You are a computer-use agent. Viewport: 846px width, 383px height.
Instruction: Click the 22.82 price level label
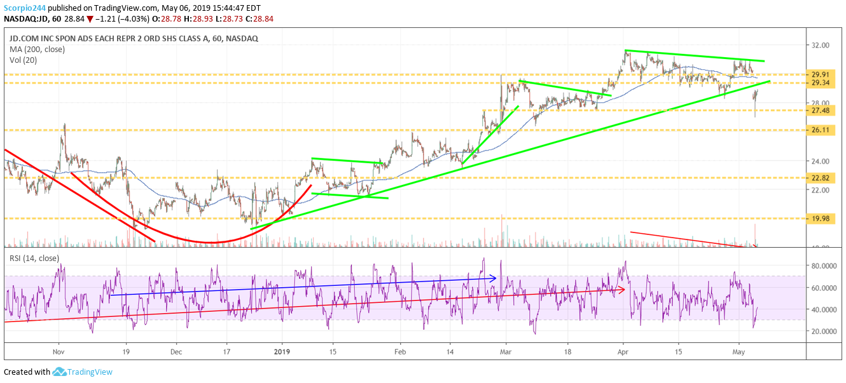pyautogui.click(x=820, y=178)
